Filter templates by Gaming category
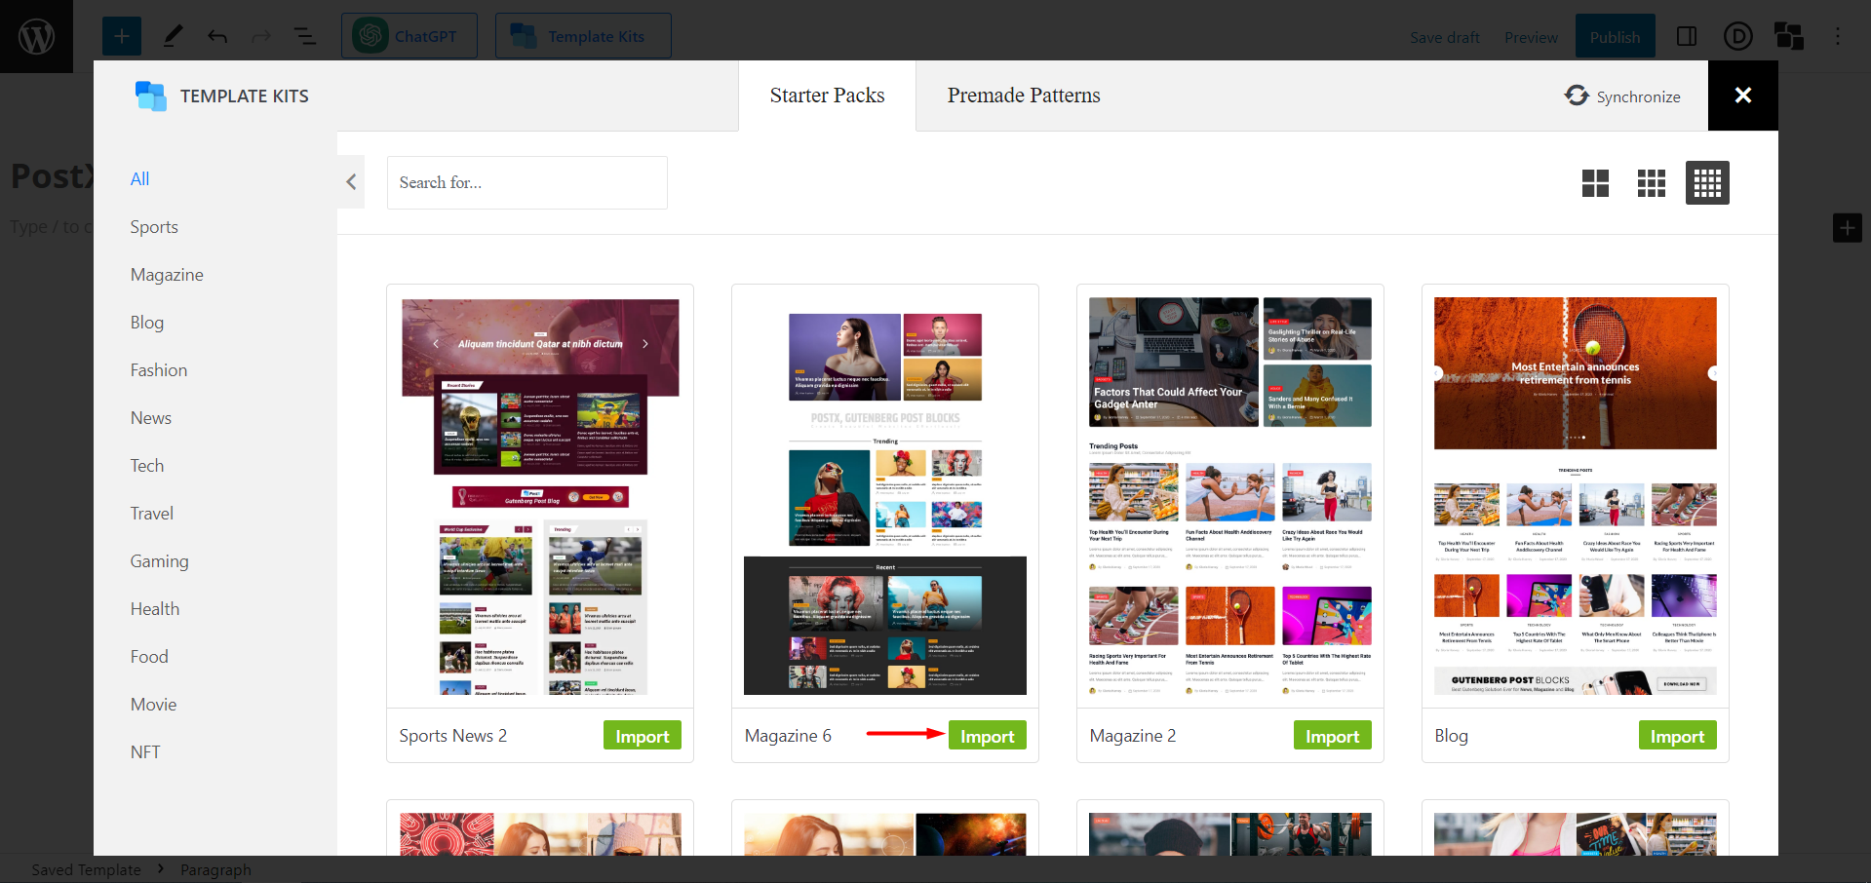 [159, 561]
